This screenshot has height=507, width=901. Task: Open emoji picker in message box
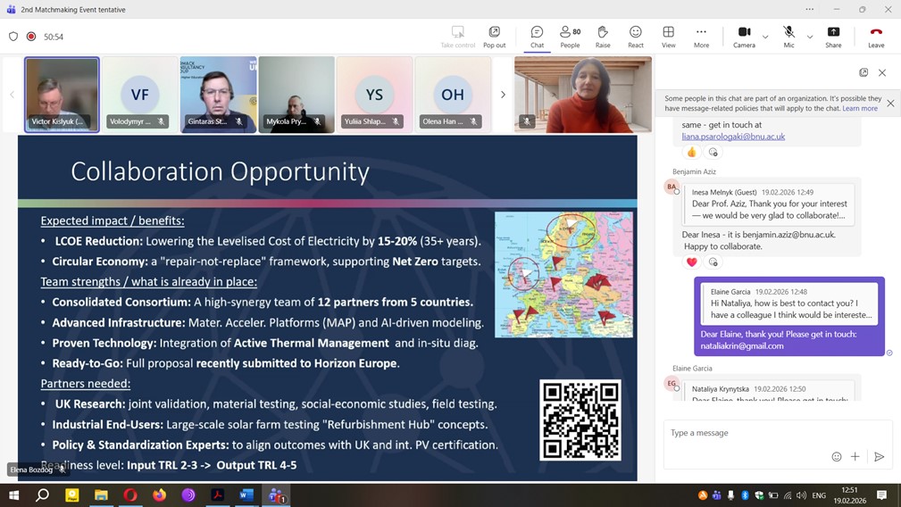[837, 456]
